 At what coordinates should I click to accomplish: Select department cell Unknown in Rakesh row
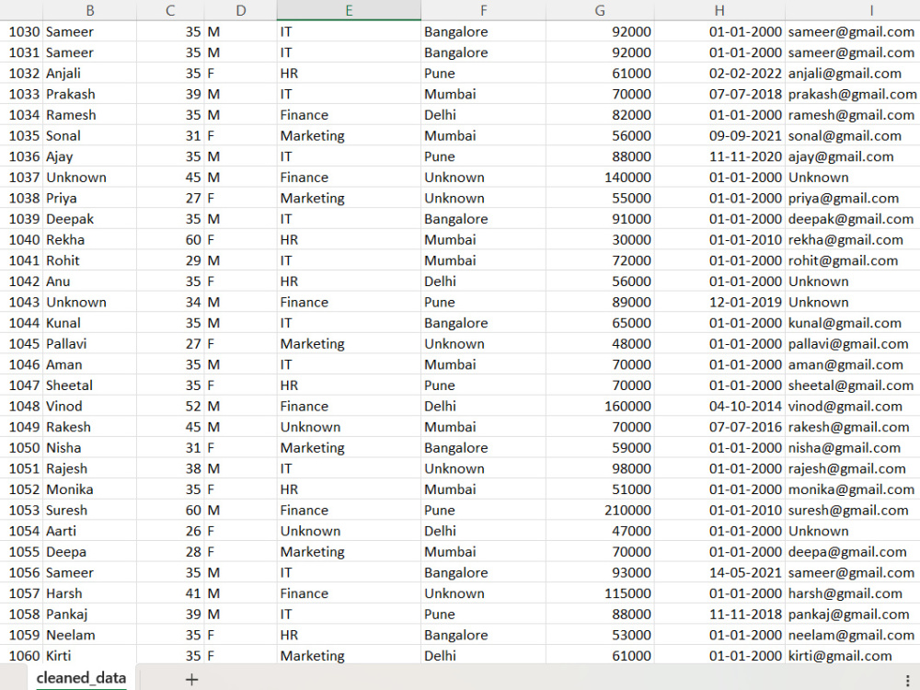tap(349, 427)
